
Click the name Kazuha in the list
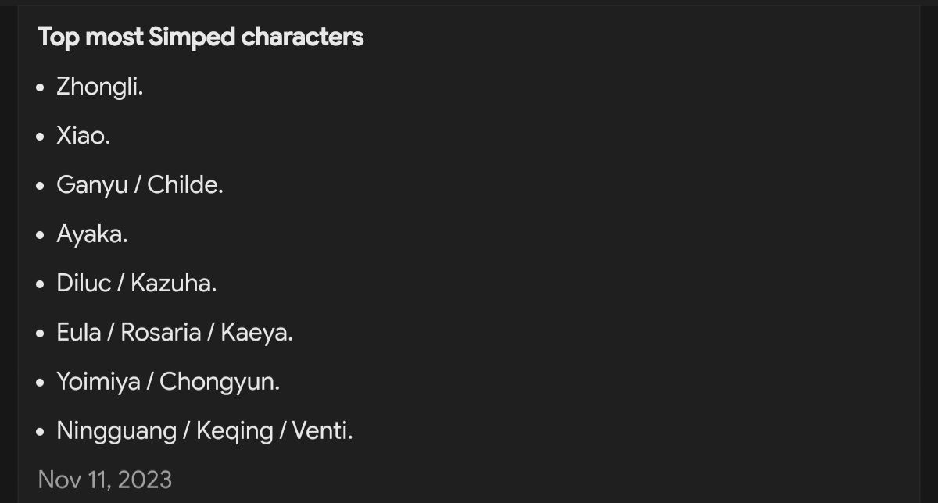point(173,283)
